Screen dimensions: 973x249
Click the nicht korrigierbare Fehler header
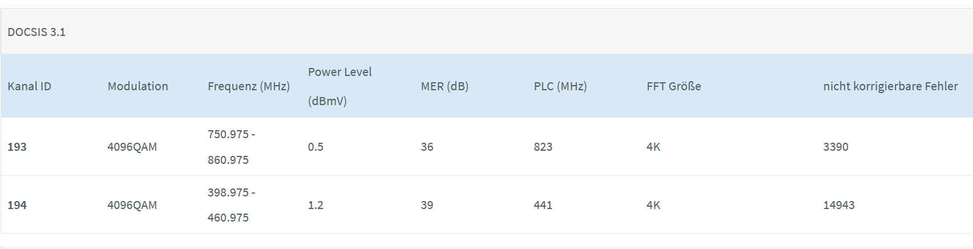tap(890, 86)
